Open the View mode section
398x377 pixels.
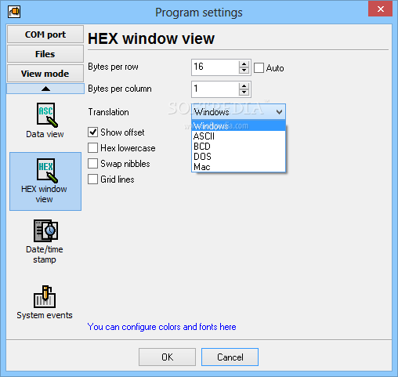(45, 74)
